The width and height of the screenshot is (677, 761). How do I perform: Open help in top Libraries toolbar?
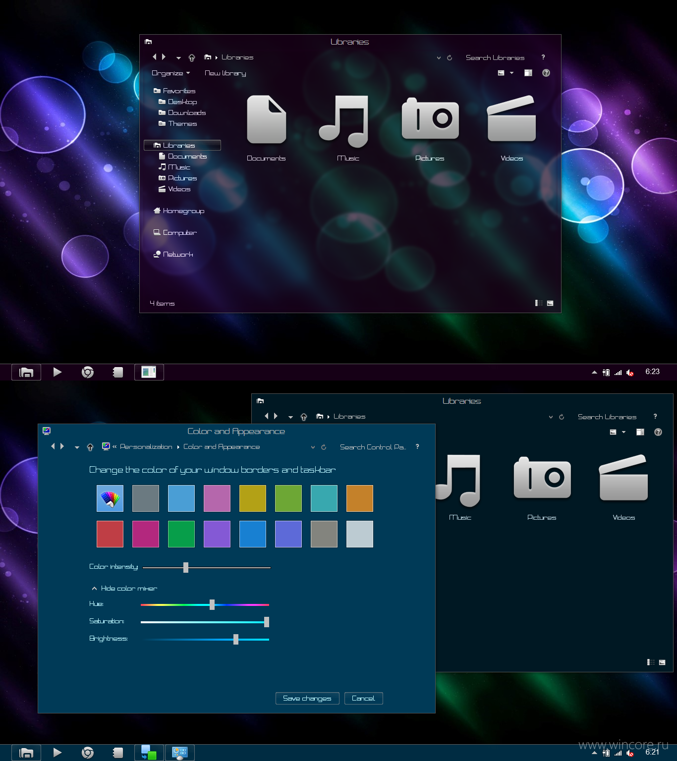(x=546, y=73)
